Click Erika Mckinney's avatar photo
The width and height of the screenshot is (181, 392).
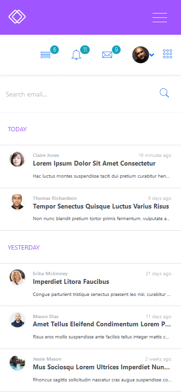(17, 277)
